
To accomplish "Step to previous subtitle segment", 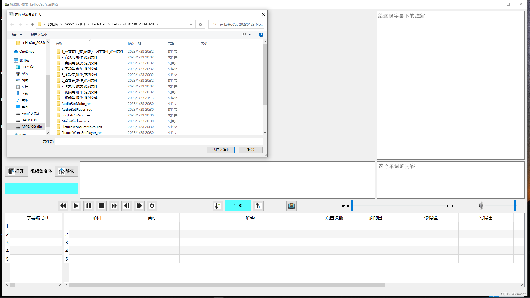I will point(126,206).
